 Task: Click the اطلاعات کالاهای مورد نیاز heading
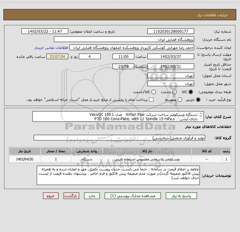pos(208,127)
